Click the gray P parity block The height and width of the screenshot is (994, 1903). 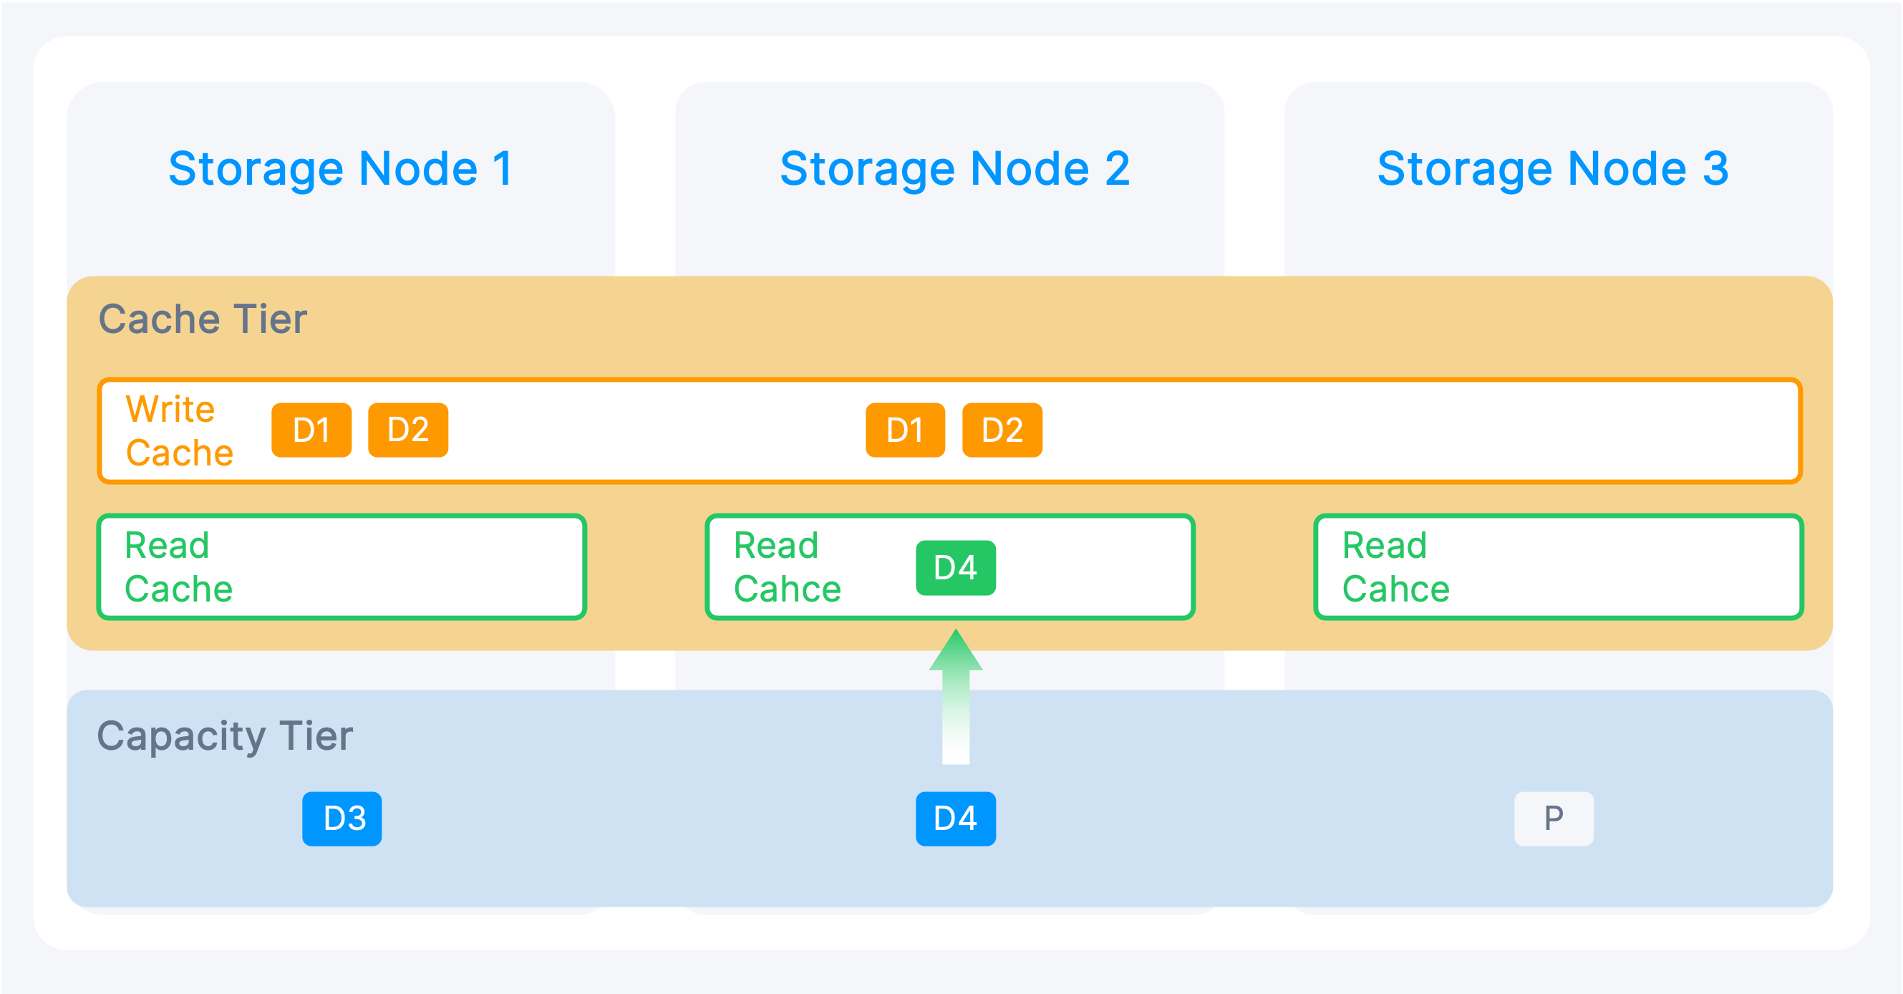pos(1554,819)
